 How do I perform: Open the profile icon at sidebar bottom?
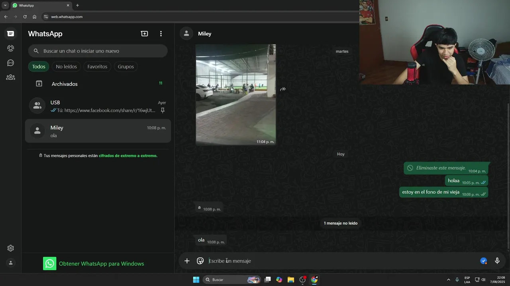(11, 263)
